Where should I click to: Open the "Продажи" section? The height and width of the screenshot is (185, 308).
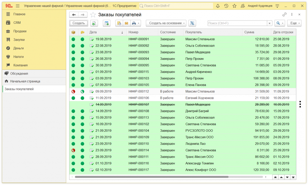20,31
